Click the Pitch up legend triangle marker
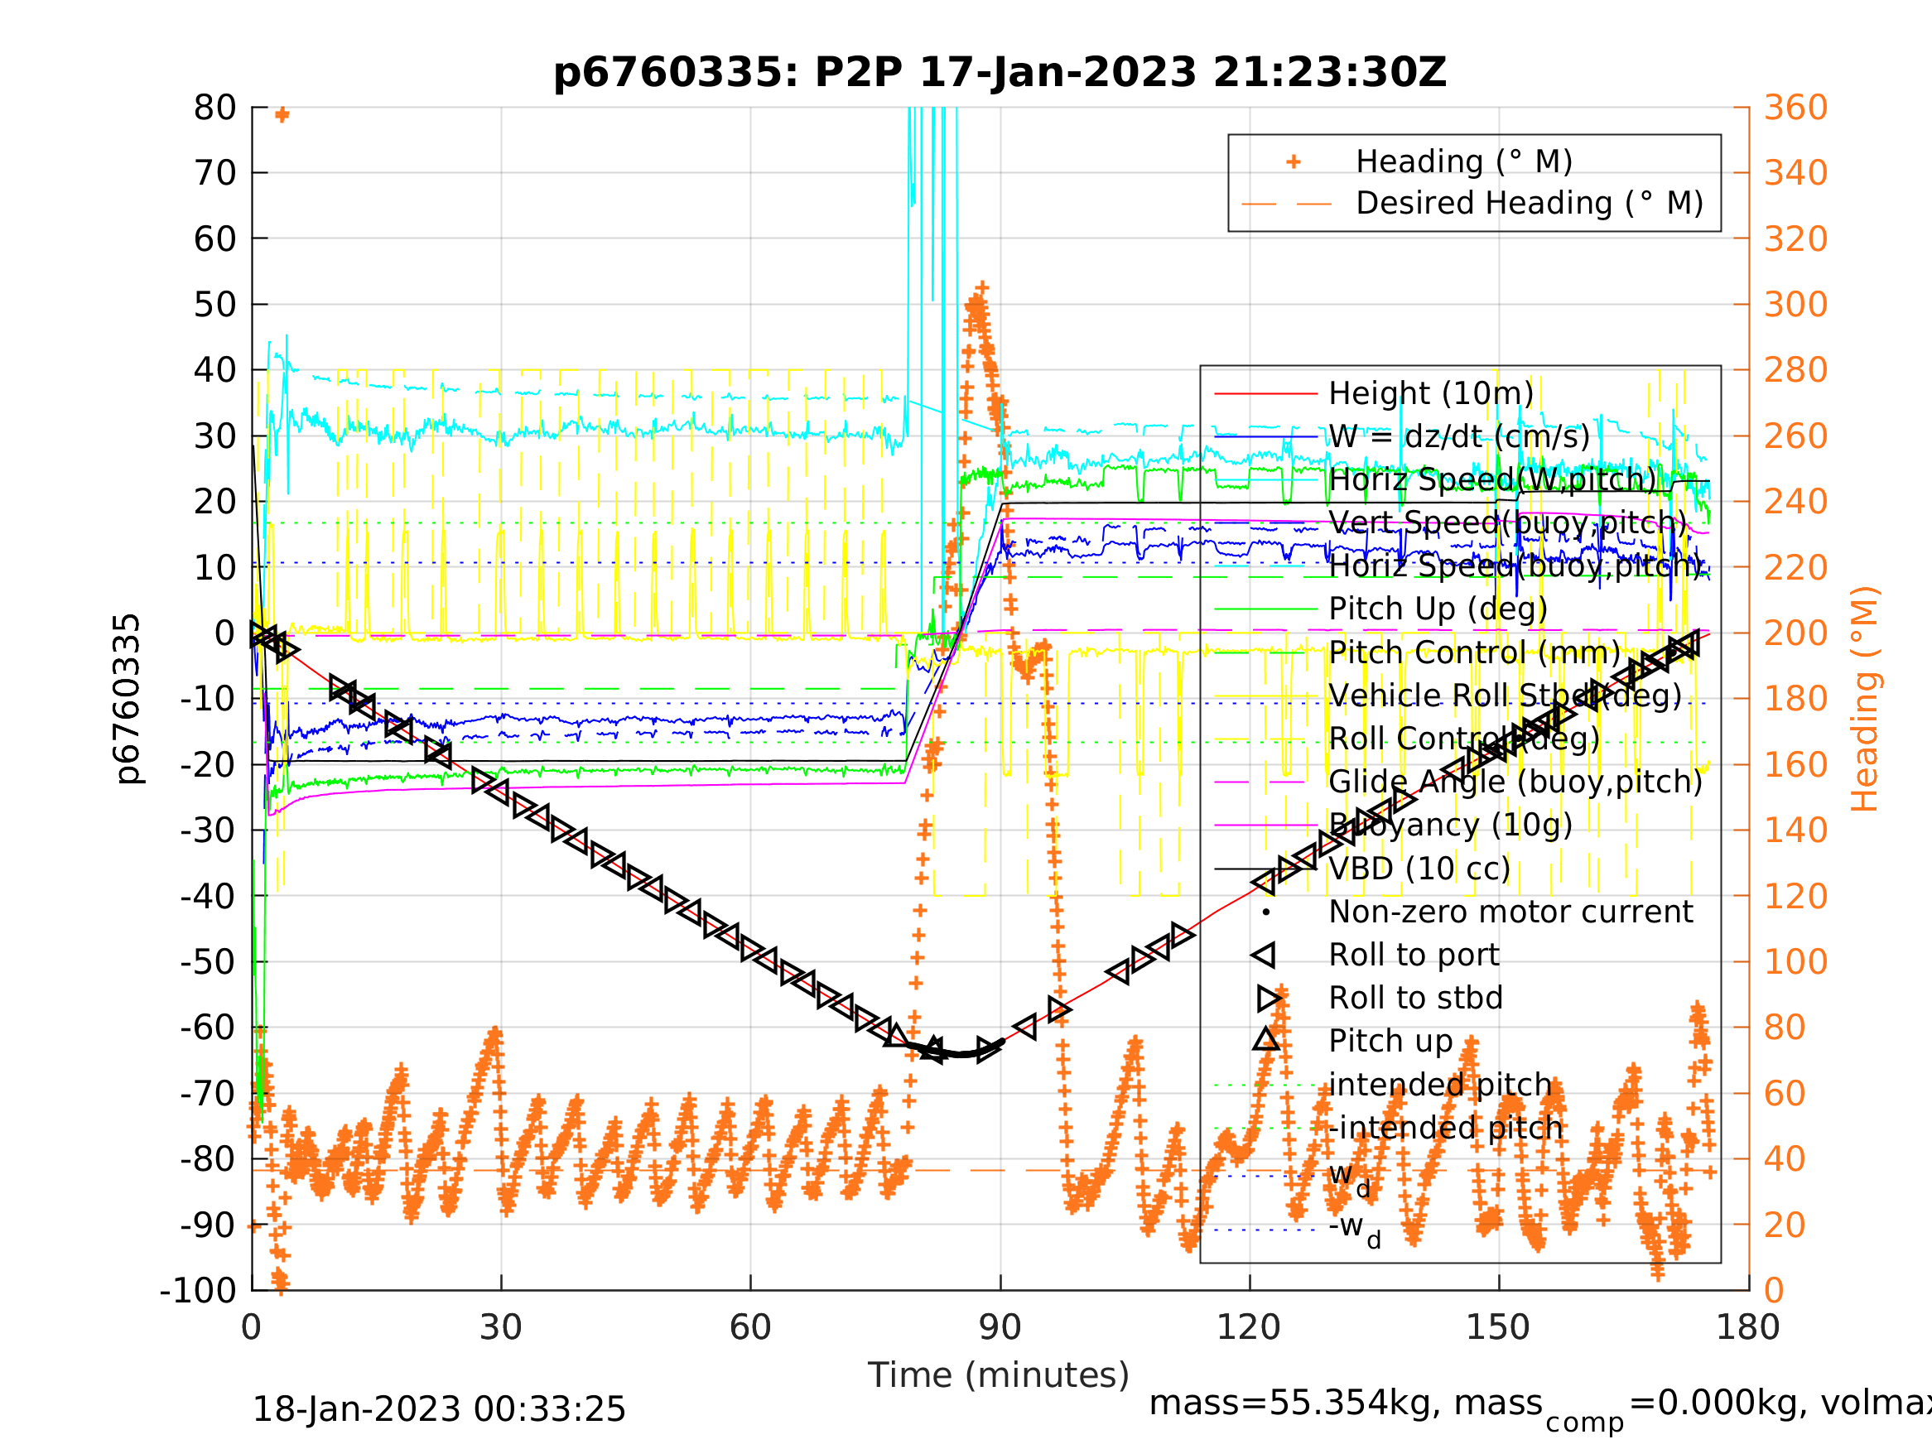The image size is (1932, 1449). (1265, 1039)
